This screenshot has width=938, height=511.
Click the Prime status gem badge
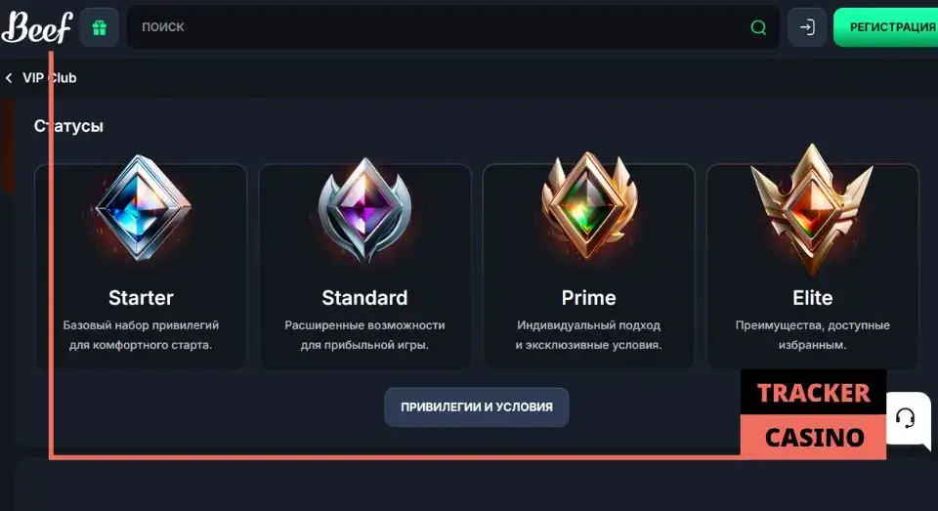click(x=588, y=207)
